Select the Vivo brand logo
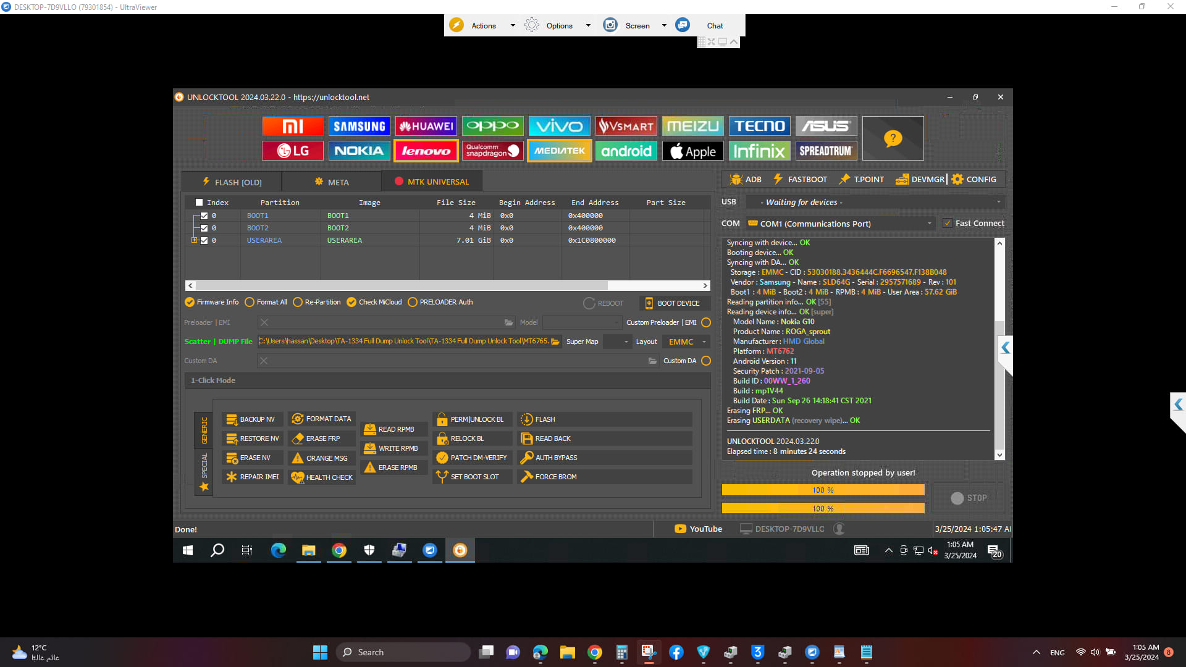The image size is (1186, 667). [x=560, y=126]
